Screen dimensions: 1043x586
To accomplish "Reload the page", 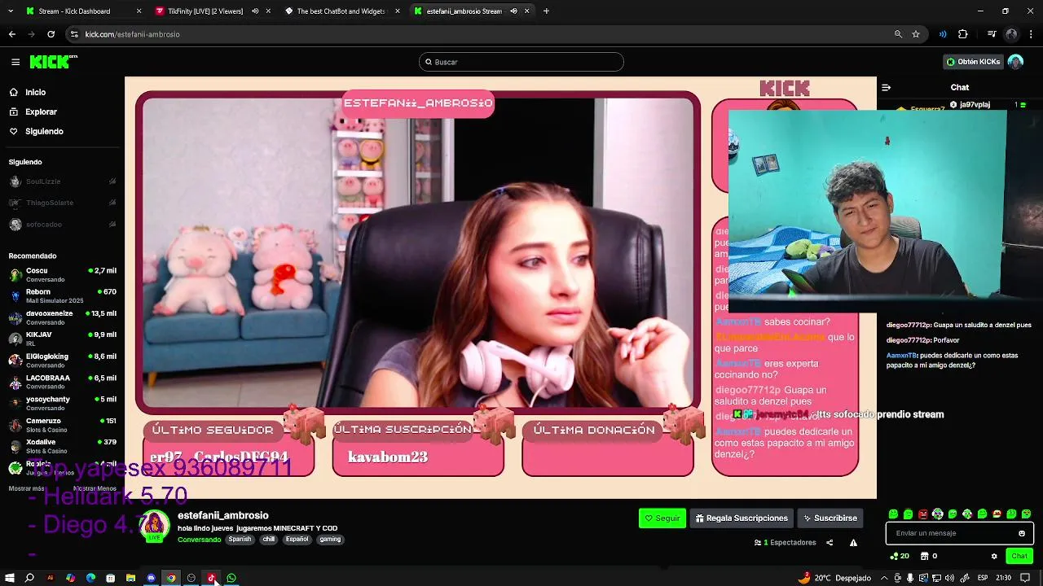I will tap(51, 34).
